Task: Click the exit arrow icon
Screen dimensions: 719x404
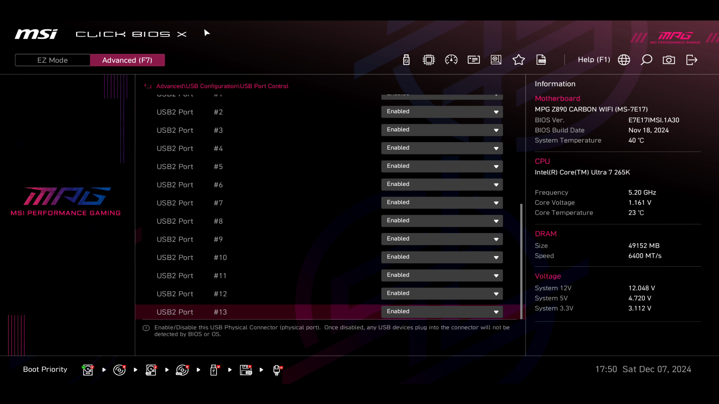Action: (691, 60)
